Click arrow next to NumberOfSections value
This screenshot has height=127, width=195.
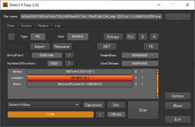(69, 63)
